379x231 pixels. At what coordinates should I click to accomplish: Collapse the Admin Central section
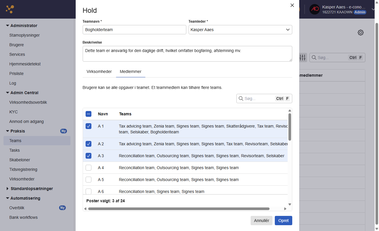(7, 93)
